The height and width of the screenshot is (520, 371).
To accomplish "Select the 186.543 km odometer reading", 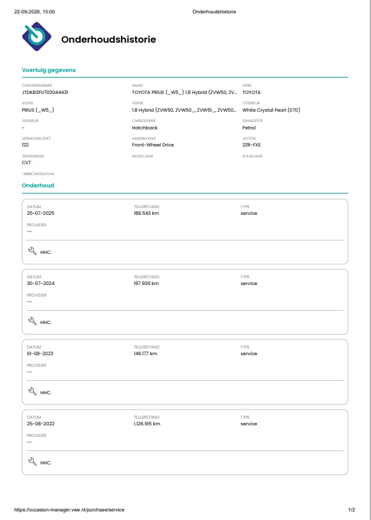I will [147, 213].
